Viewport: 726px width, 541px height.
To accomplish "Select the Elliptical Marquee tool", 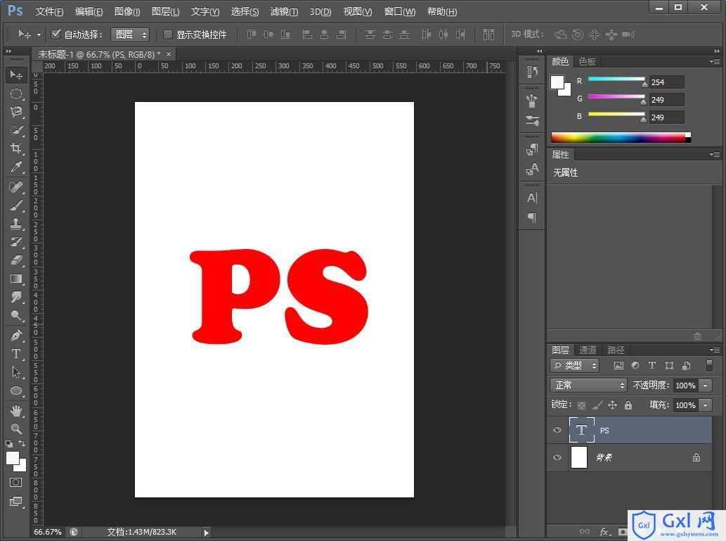I will [16, 94].
